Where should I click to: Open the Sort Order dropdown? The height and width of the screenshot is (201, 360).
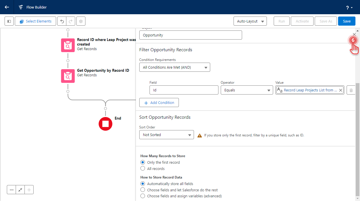click(x=167, y=134)
